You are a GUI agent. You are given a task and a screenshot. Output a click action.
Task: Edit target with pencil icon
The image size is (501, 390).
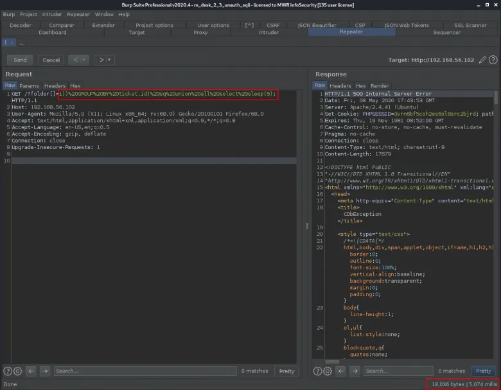tap(482, 60)
